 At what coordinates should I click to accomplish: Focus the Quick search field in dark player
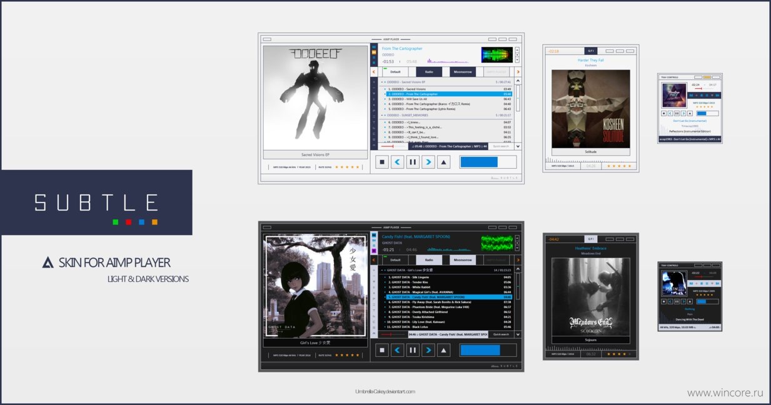[x=501, y=334]
